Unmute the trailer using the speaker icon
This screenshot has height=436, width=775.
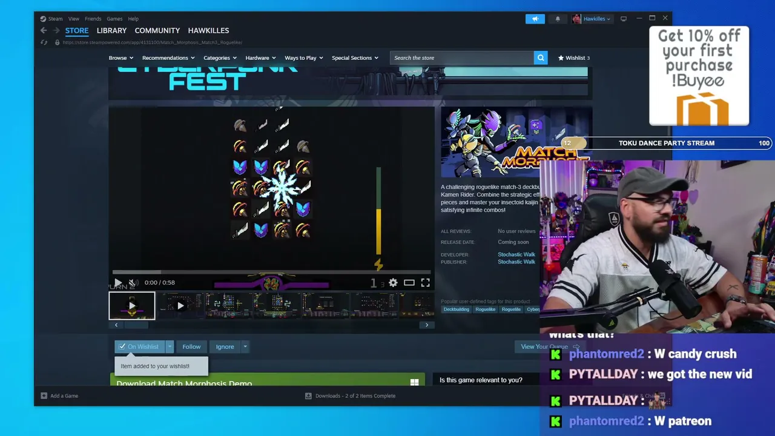pos(134,283)
